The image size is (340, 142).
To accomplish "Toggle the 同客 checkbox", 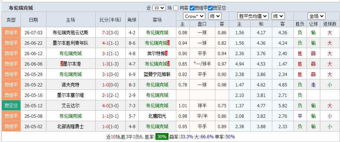I will tap(176, 8).
